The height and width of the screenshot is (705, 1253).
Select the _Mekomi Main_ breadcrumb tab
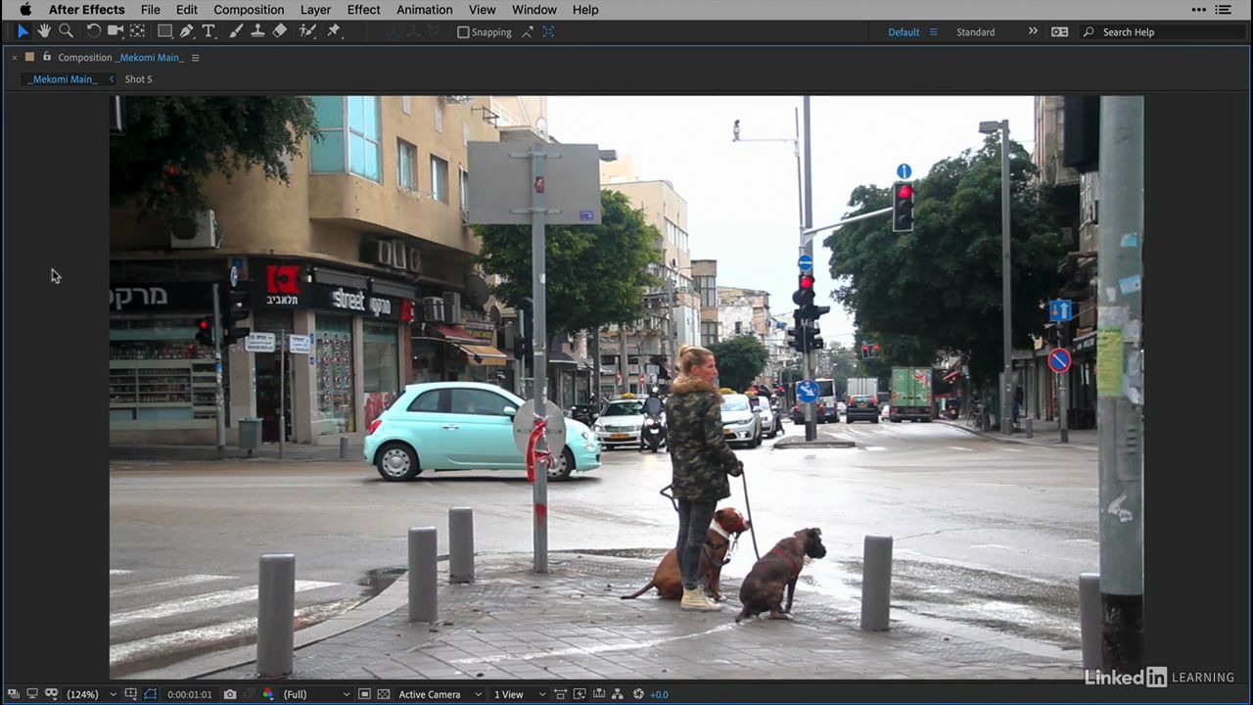[63, 79]
